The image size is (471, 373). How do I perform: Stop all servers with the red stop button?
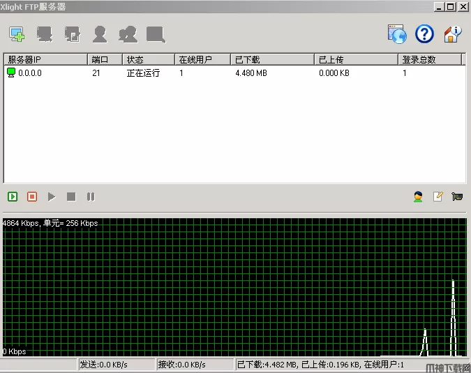click(32, 197)
